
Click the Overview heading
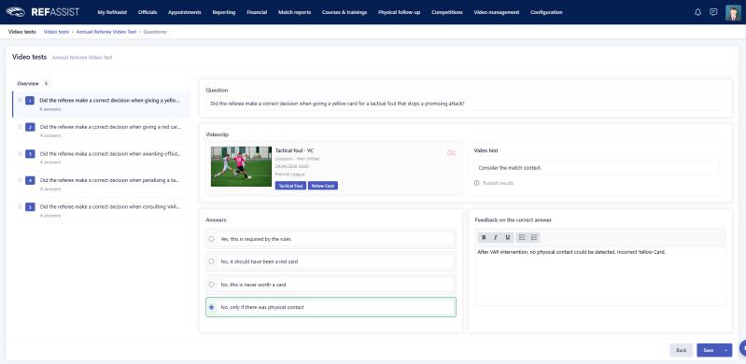pos(28,83)
